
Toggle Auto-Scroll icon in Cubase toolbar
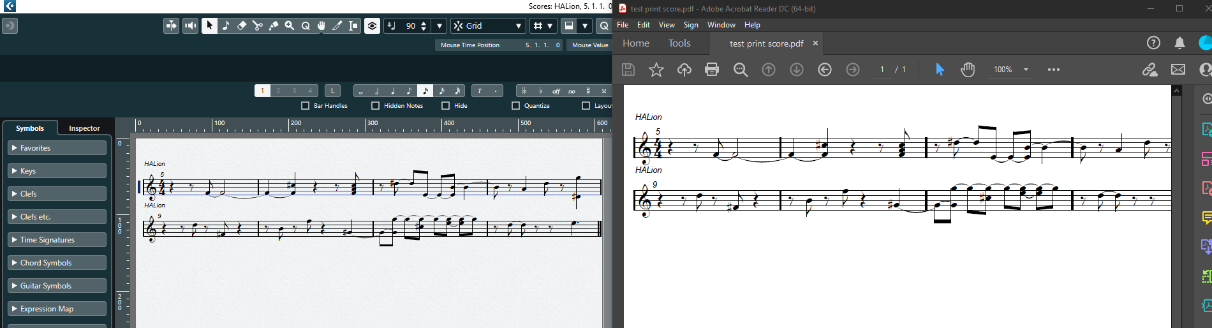coord(171,26)
